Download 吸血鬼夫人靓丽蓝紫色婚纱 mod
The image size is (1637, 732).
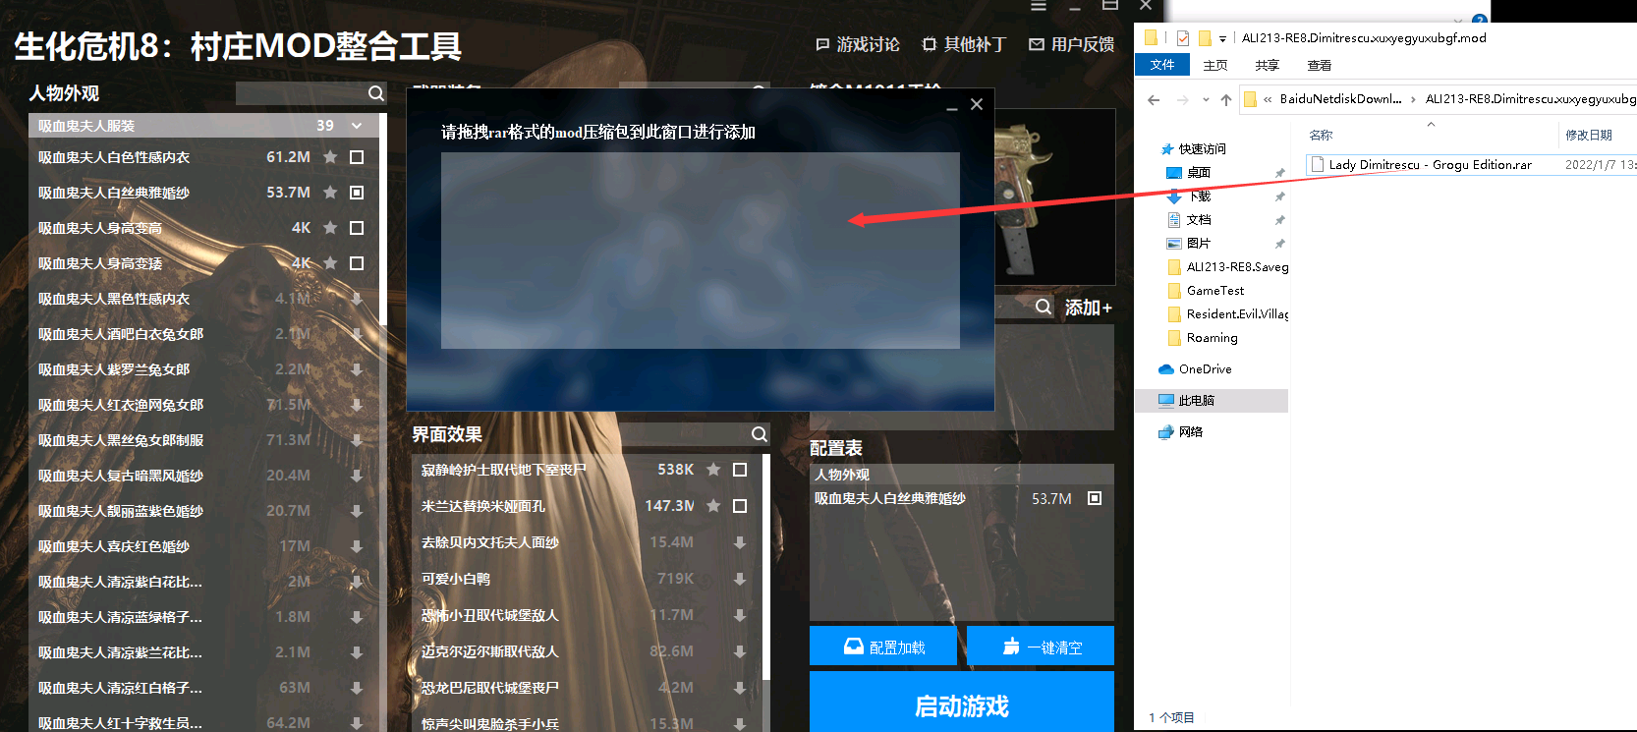(x=357, y=511)
